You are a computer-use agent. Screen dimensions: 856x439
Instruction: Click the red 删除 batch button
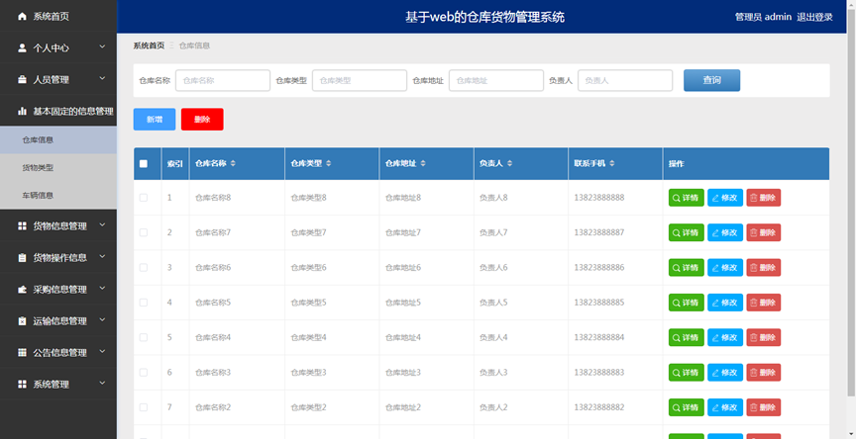tap(202, 120)
